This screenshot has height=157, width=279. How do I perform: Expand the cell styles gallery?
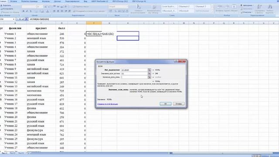[x=212, y=11]
